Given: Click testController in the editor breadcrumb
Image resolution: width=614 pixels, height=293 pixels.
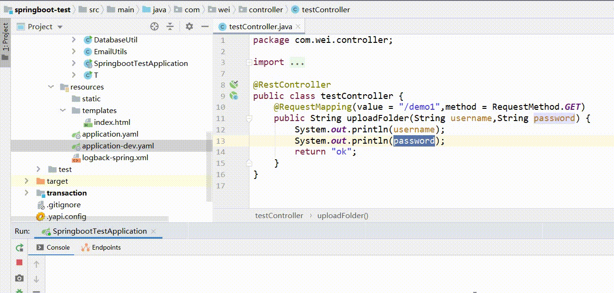Looking at the screenshot, I should pyautogui.click(x=279, y=215).
